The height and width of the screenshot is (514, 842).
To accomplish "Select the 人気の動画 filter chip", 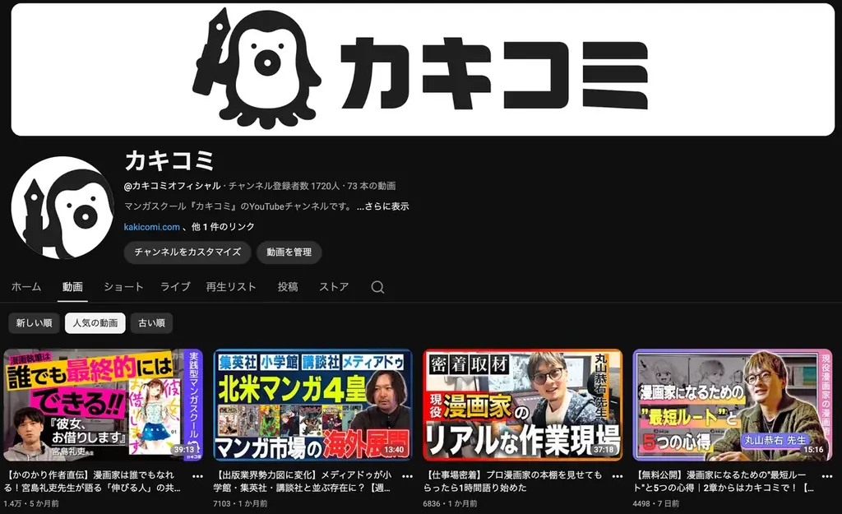I will (95, 323).
